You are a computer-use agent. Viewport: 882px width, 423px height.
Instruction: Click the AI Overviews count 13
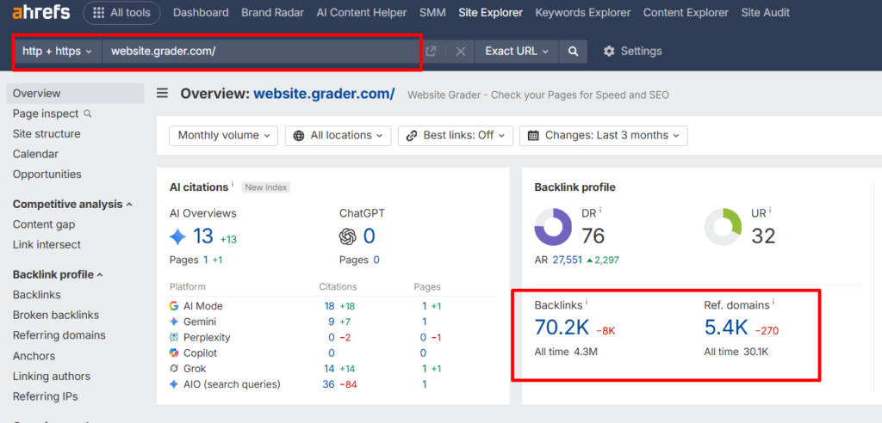click(203, 236)
